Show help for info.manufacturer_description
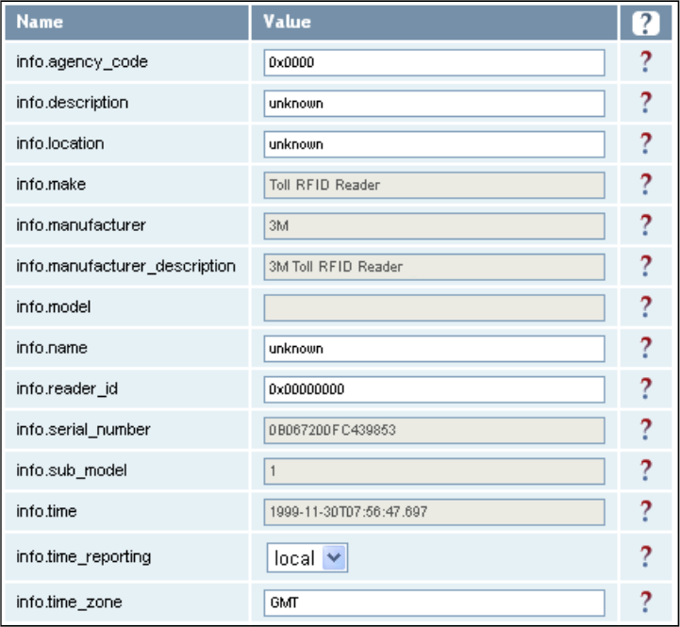 tap(646, 266)
